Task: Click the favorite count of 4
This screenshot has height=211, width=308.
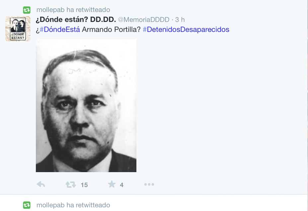Action: coord(121,185)
